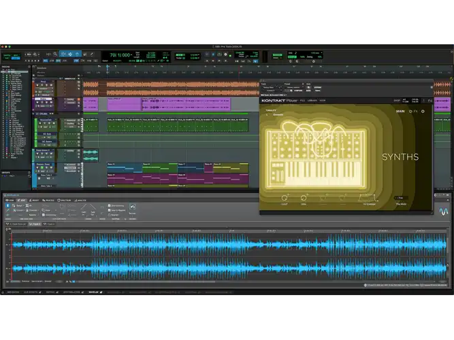The height and width of the screenshot is (340, 454).
Task: Switch to WaveLab SPECTRUM tab
Action: point(64,200)
